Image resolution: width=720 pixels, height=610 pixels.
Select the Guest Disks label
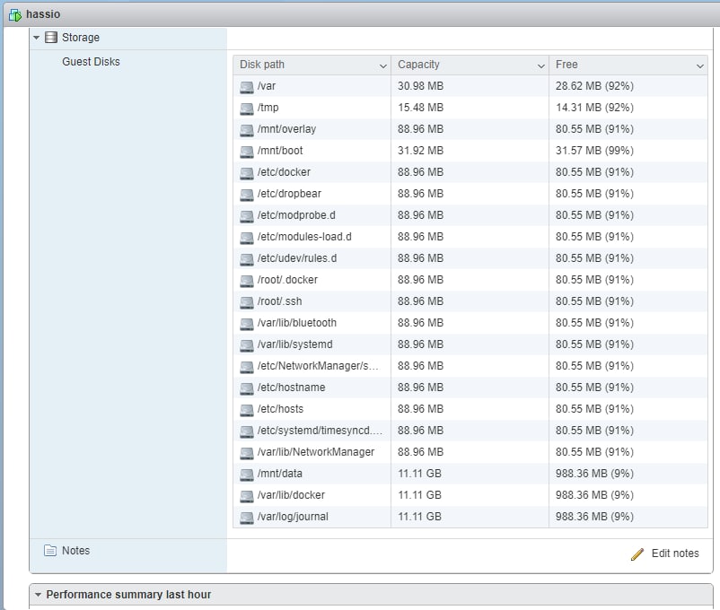point(91,62)
